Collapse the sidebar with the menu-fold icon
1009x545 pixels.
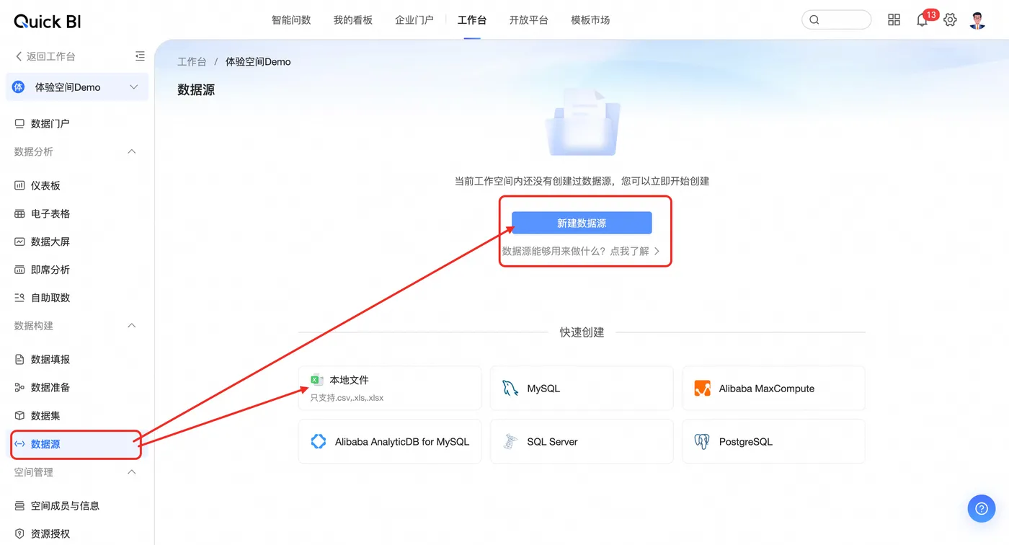click(140, 56)
